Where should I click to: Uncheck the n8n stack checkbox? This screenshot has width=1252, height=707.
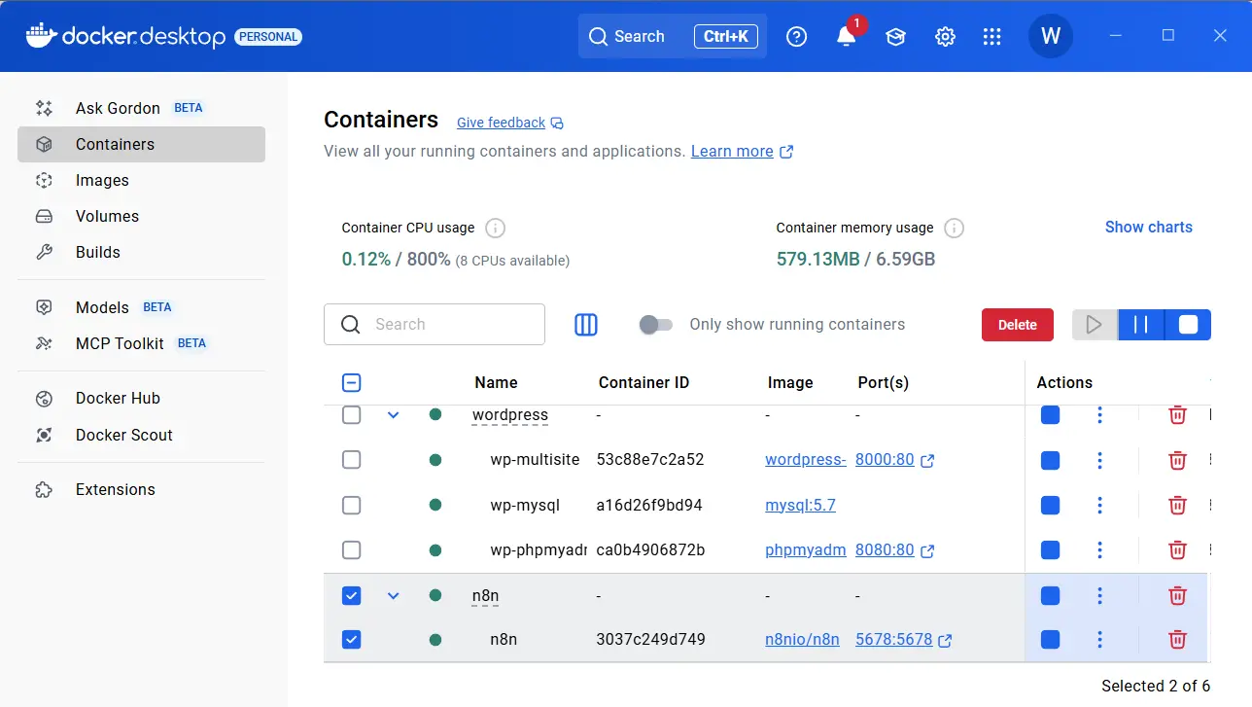tap(352, 595)
